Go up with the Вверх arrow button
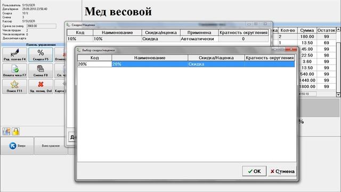This screenshot has width=341, height=192. click(x=17, y=146)
